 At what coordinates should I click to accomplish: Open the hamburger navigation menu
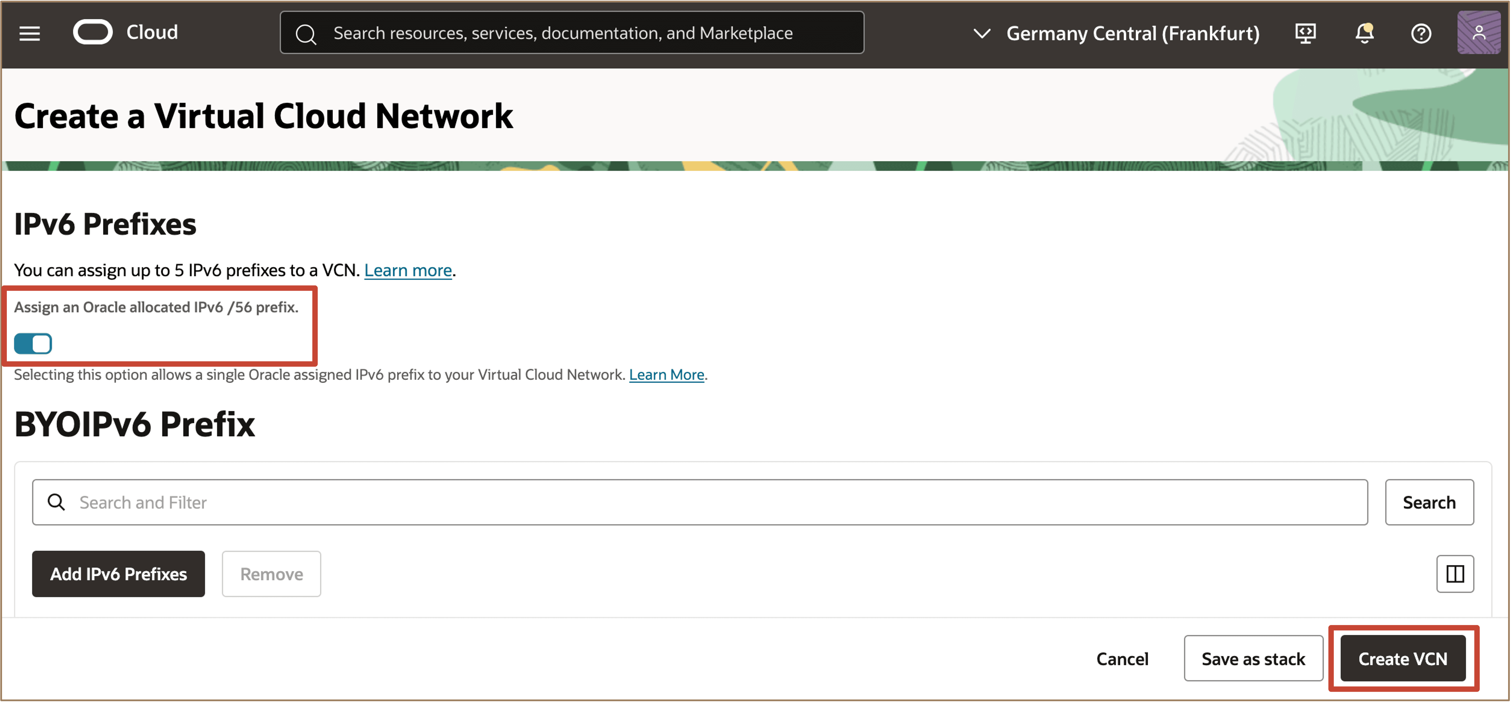click(29, 34)
